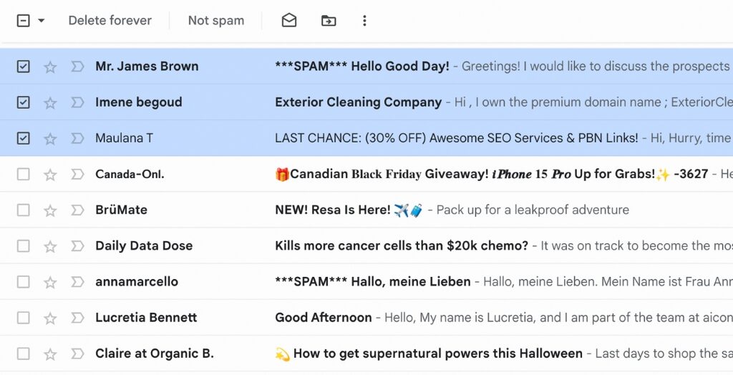Toggle the master select-all checkbox
This screenshot has width=733, height=375.
(23, 21)
